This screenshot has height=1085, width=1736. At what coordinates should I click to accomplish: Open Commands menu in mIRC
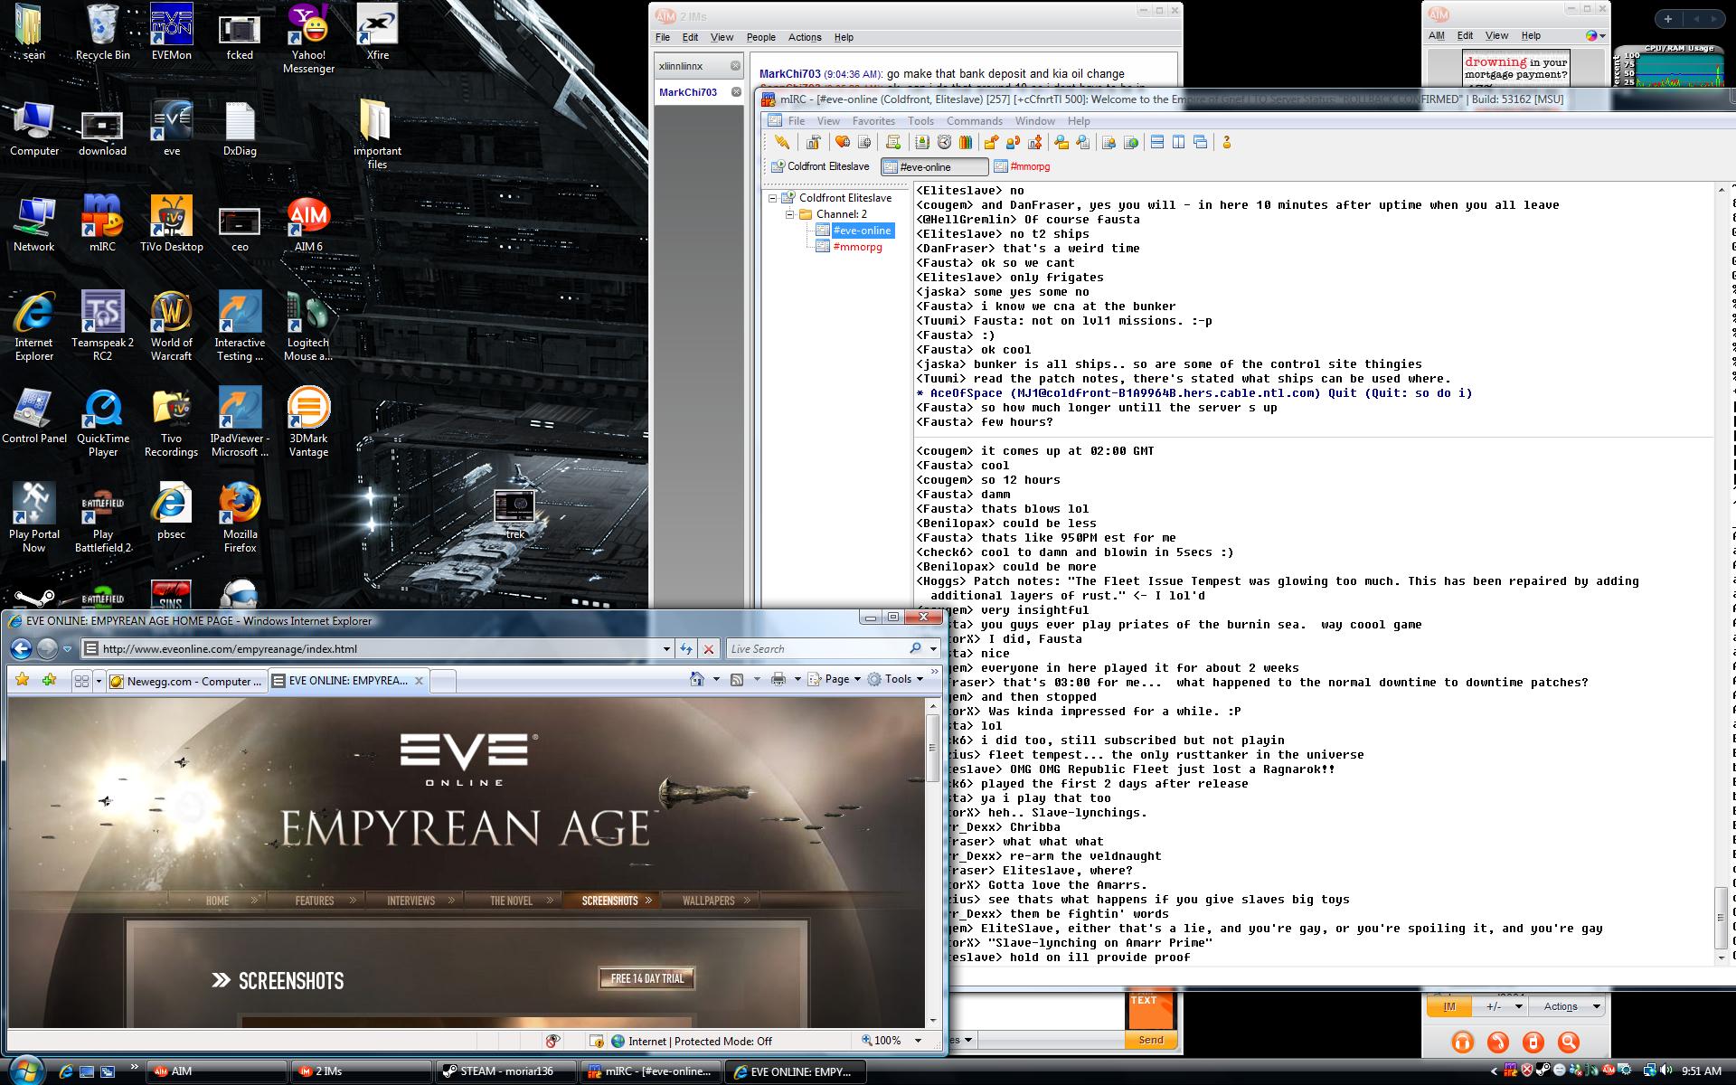point(974,120)
